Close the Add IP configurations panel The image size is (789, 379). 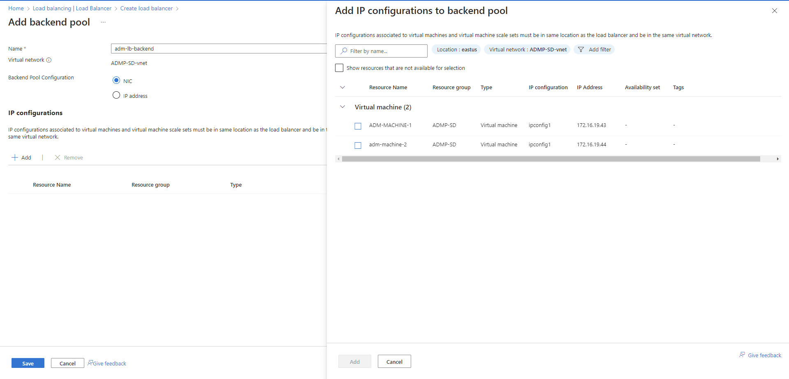(x=775, y=11)
